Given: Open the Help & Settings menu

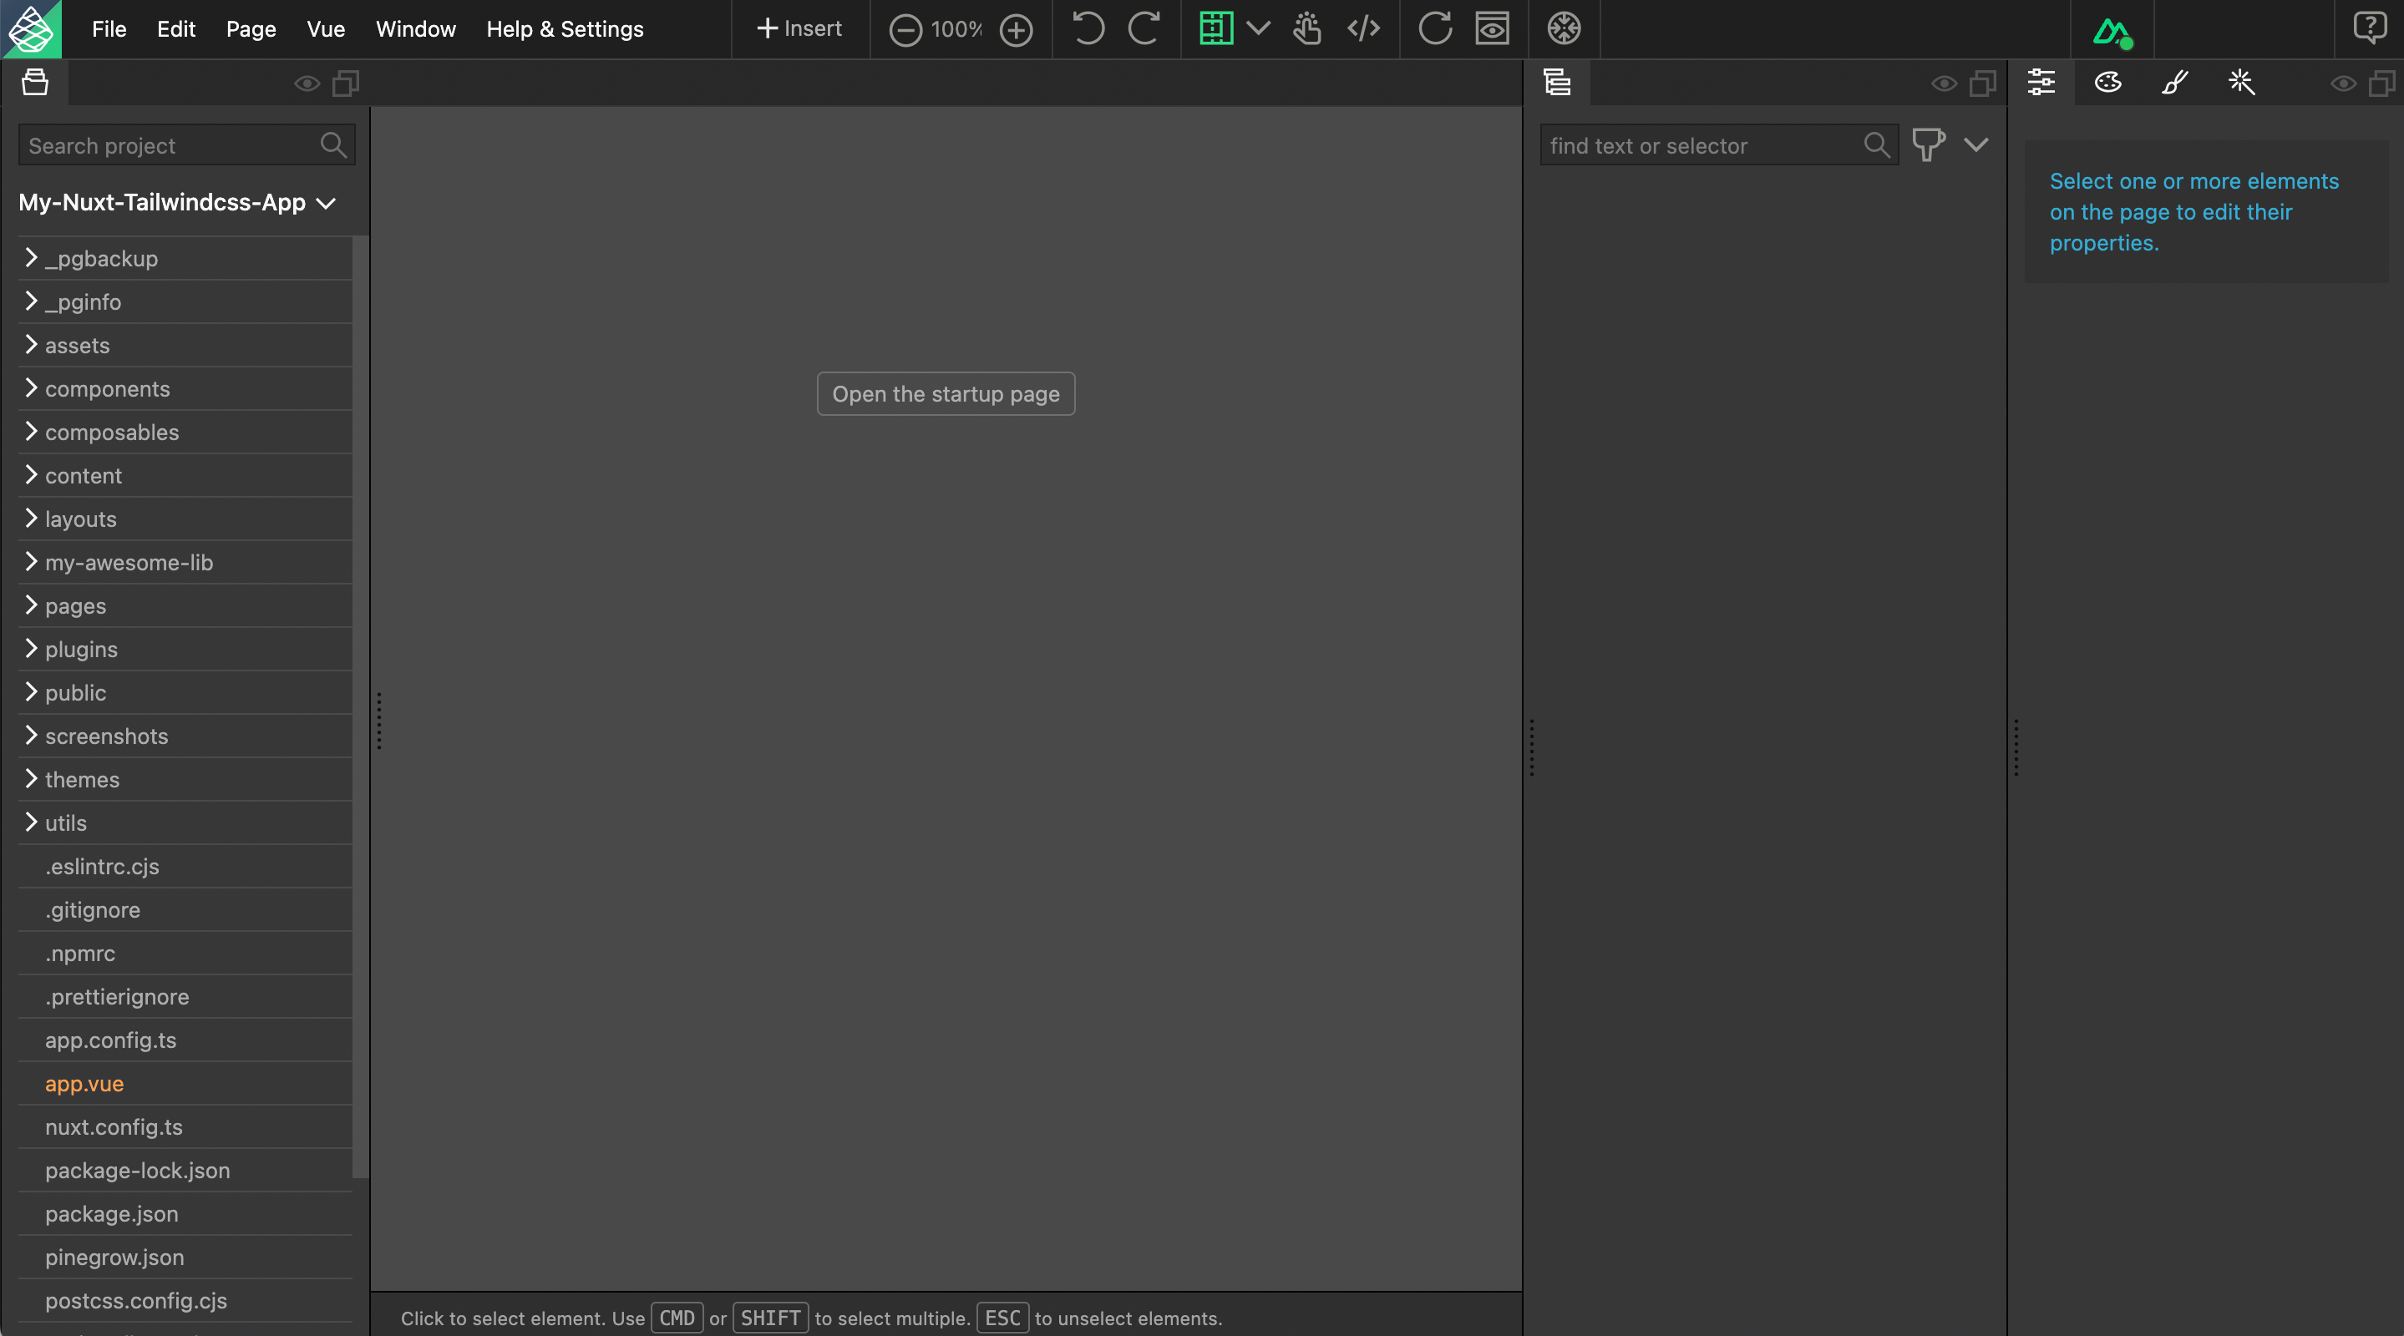Looking at the screenshot, I should click(565, 29).
